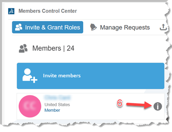Switch to the Manage Requests tab
This screenshot has height=132, width=172.
tap(120, 27)
